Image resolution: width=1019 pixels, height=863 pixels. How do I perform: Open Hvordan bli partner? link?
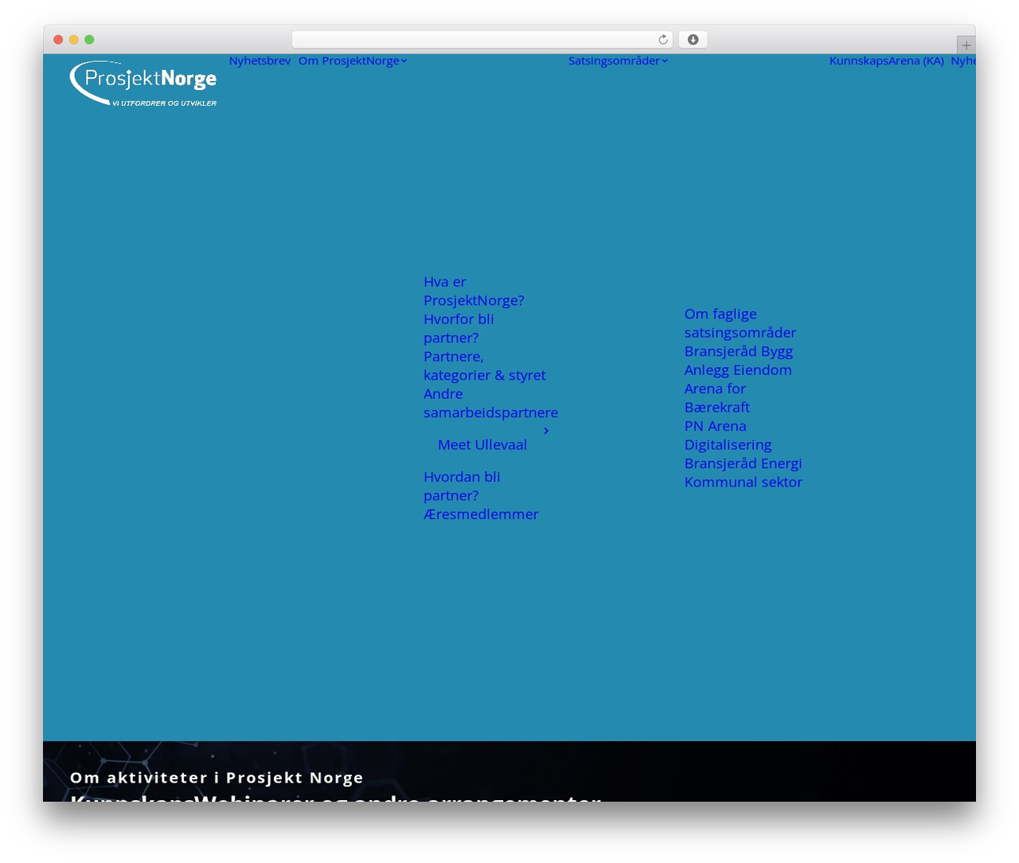(462, 486)
